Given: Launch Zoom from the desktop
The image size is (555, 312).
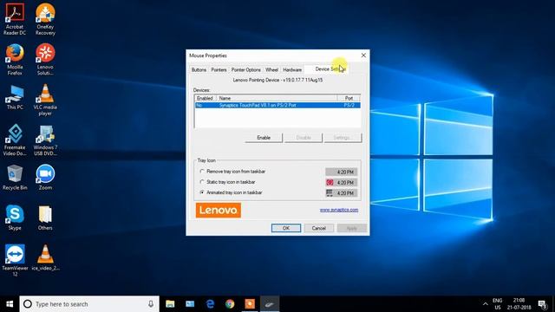Looking at the screenshot, I should [x=45, y=177].
